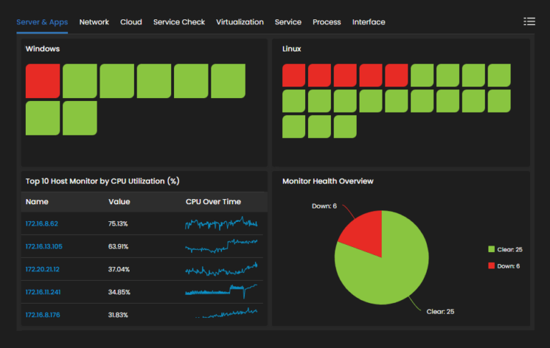
Task: Go to the Service Check tab
Action: [x=179, y=22]
